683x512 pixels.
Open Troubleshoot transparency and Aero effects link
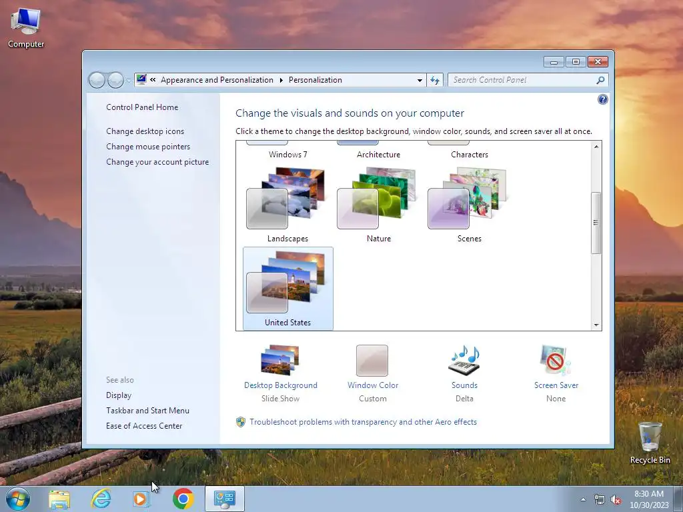point(364,422)
